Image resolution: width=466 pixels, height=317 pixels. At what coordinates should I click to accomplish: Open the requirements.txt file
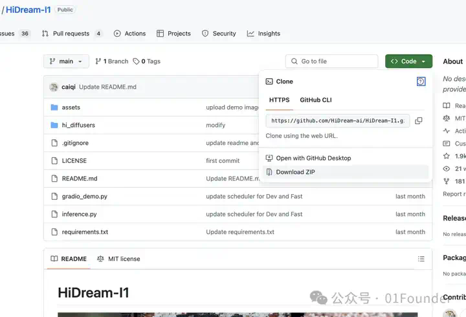(85, 232)
